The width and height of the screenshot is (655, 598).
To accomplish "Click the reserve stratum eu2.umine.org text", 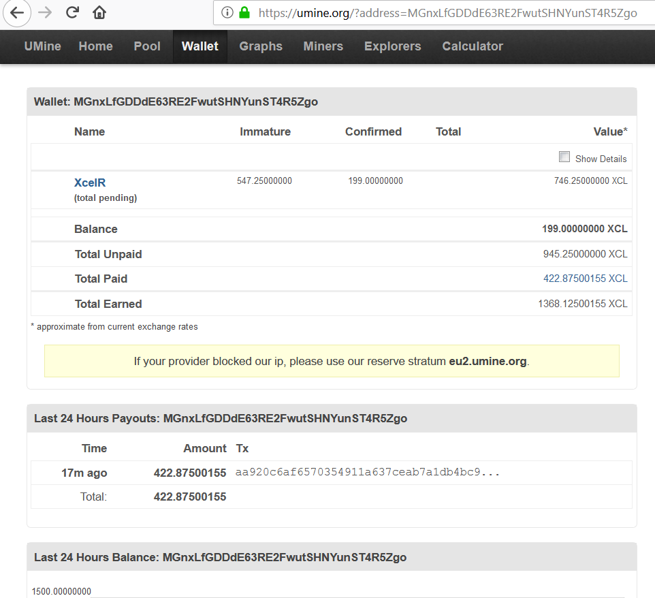I will [488, 361].
